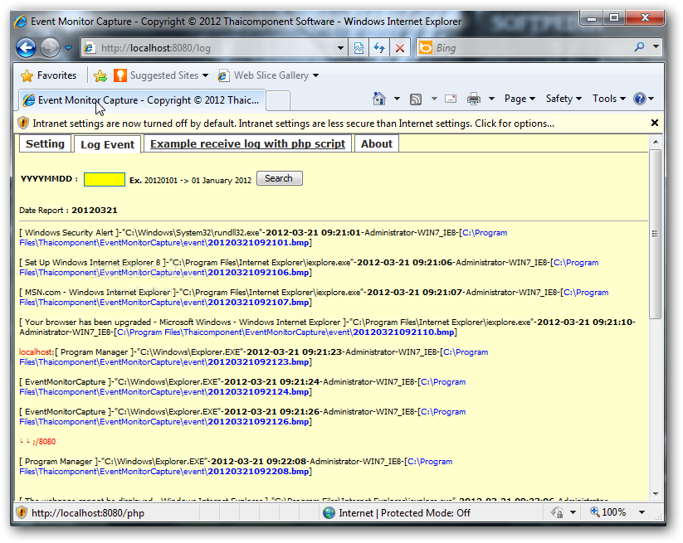Open Web Slice Gallery dropdown
The width and height of the screenshot is (683, 543).
[268, 75]
